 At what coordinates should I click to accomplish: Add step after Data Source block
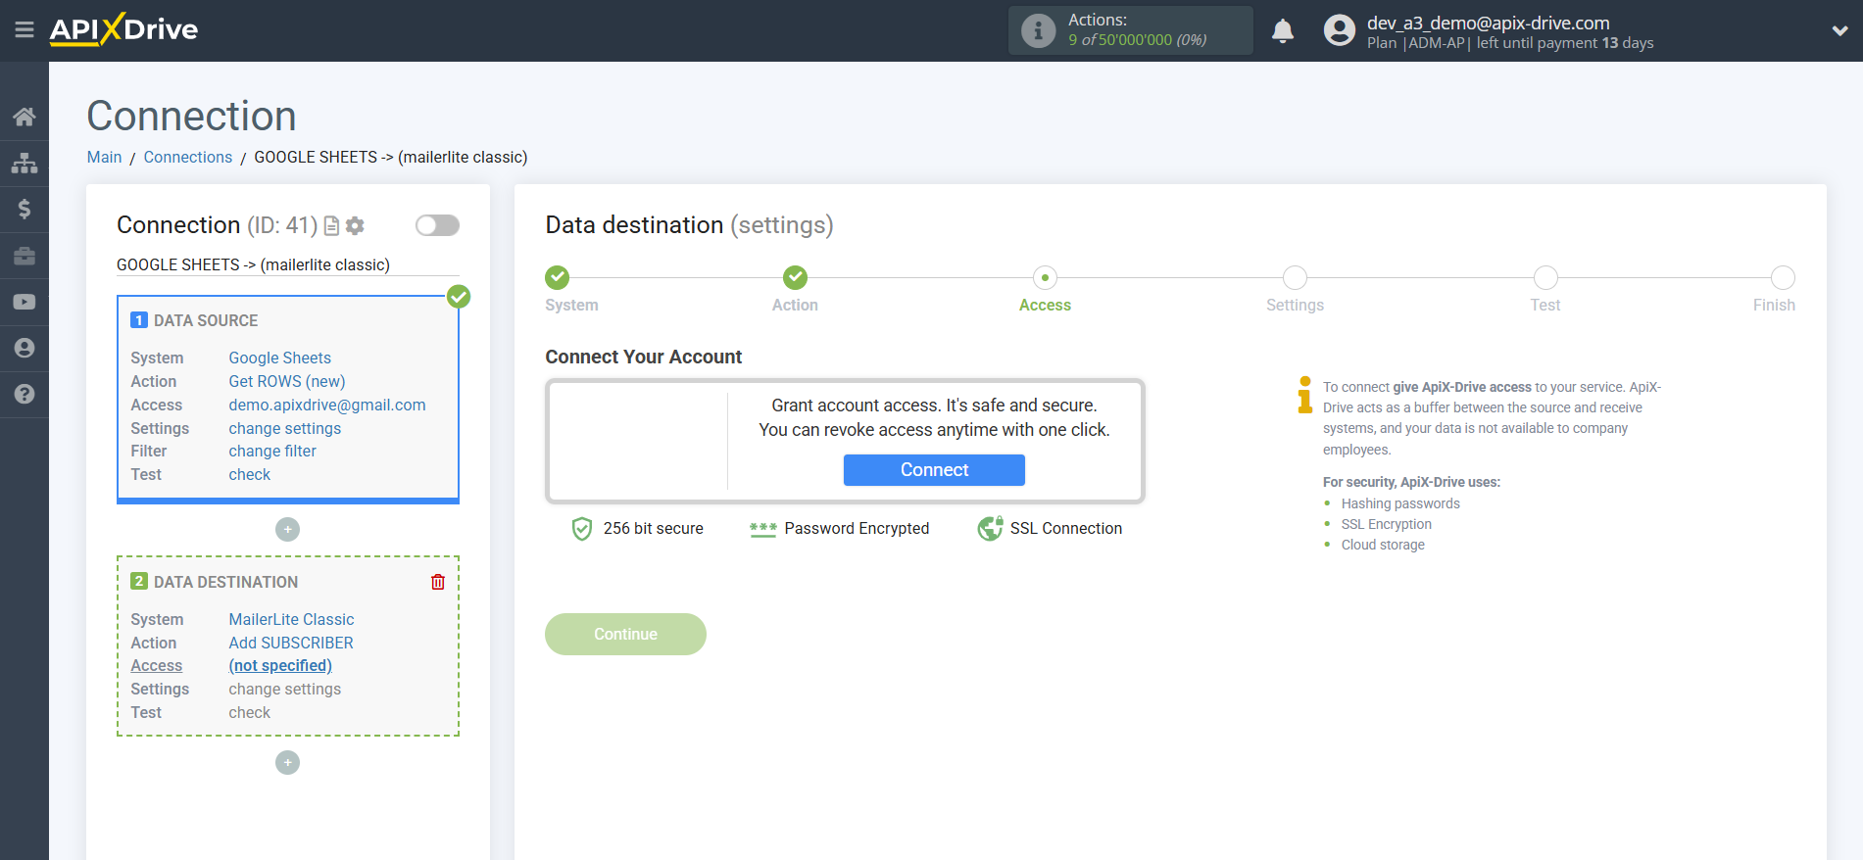click(x=287, y=529)
